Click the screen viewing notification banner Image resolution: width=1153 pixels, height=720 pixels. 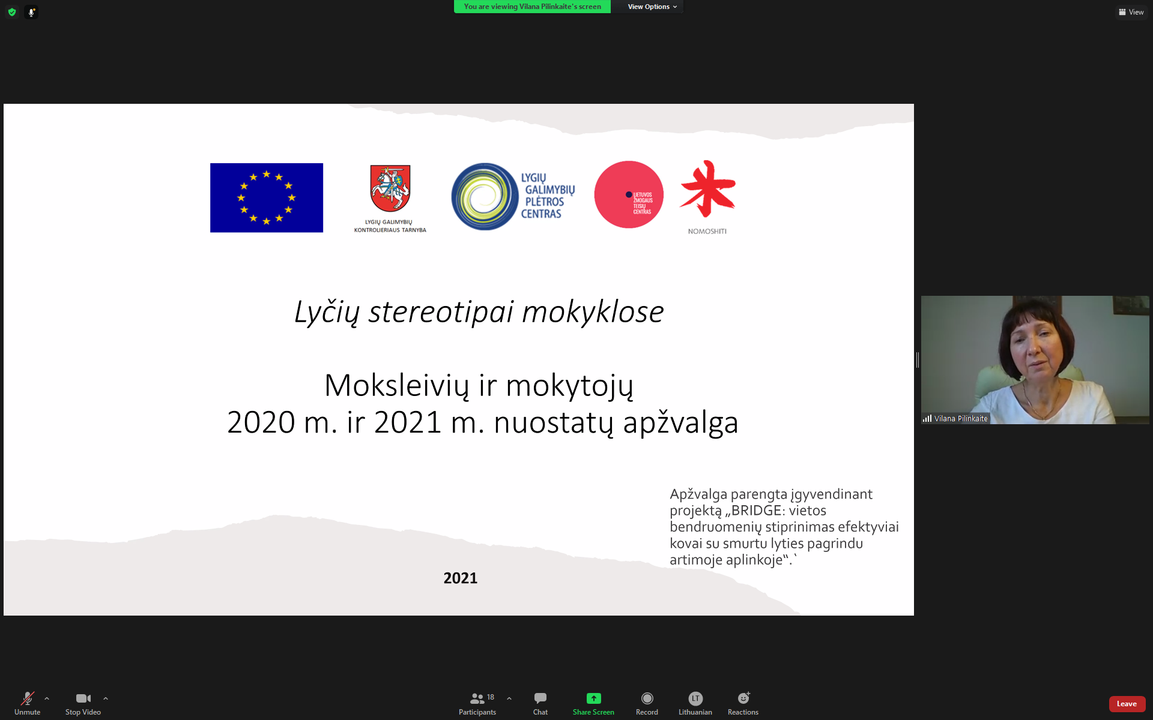click(x=532, y=7)
